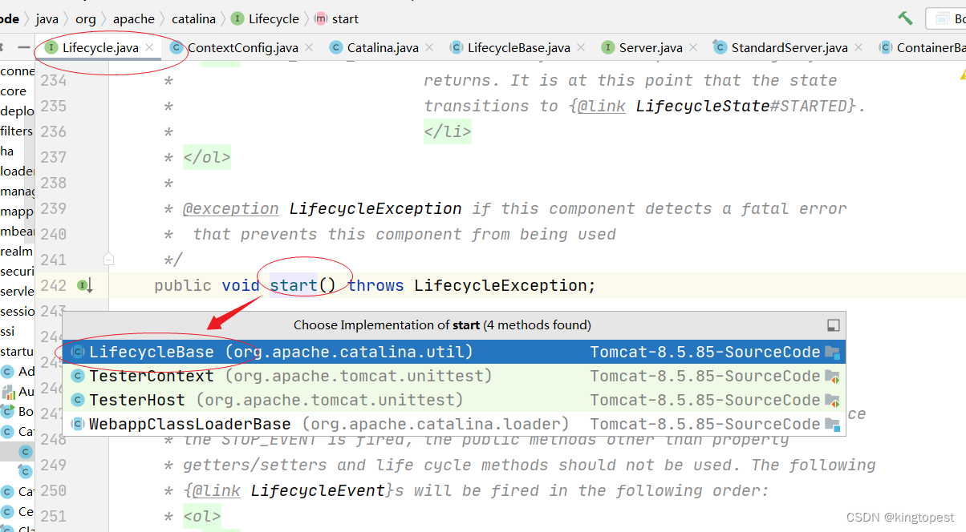The width and height of the screenshot is (966, 532).
Task: Click the 'catalina' breadcrumb segment
Action: (x=193, y=18)
